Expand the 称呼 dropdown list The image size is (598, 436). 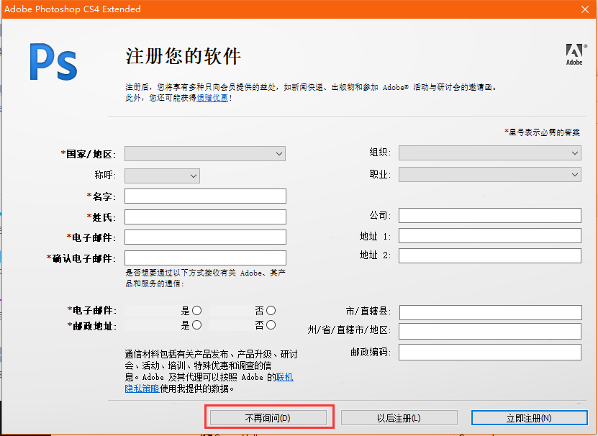pyautogui.click(x=162, y=176)
